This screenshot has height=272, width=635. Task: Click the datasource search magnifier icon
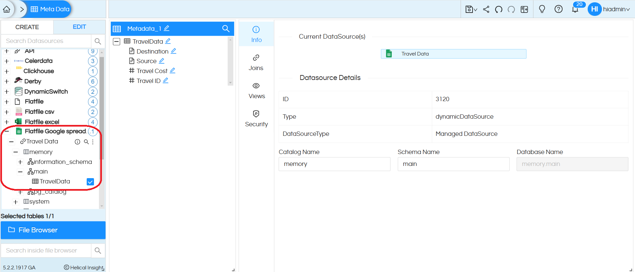coord(98,41)
